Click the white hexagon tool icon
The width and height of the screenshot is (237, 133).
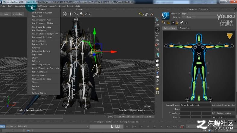(x=157, y=77)
